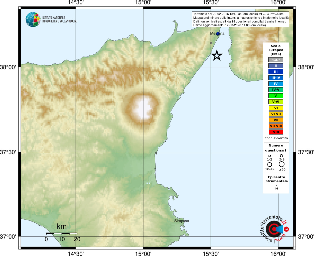Click the Scala Europea (EMS) legend title
314x256 pixels.
tap(276, 50)
